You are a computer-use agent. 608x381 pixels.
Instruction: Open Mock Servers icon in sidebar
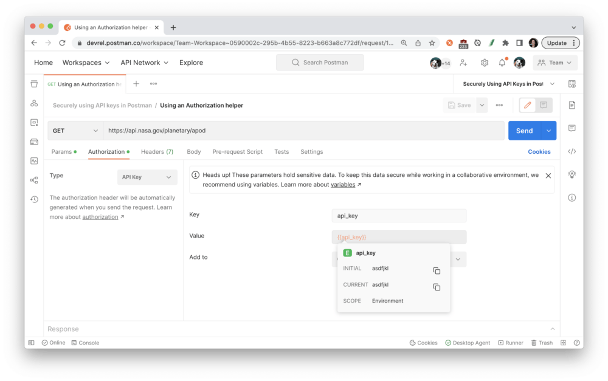pyautogui.click(x=34, y=142)
